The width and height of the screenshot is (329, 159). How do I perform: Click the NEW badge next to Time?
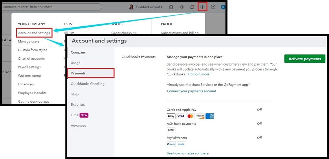84,115
